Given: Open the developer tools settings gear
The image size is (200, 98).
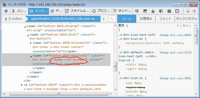Looking at the screenshot, I should click(x=6, y=11).
